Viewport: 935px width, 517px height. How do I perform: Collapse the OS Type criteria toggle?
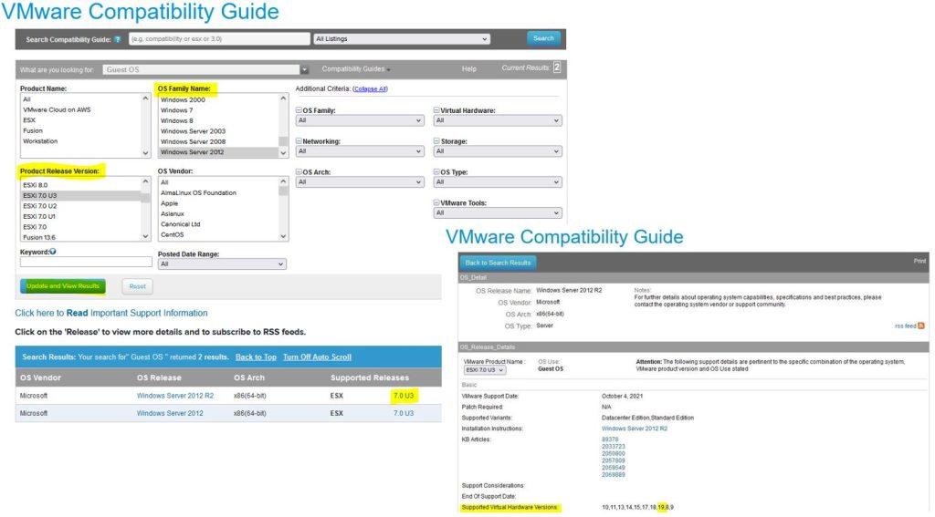[436, 171]
